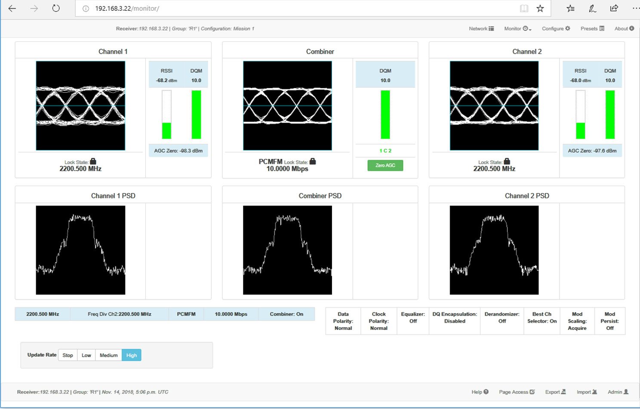Viewport: 640px width, 409px height.
Task: Click the 2200.500 MHz status bar cell
Action: click(43, 314)
